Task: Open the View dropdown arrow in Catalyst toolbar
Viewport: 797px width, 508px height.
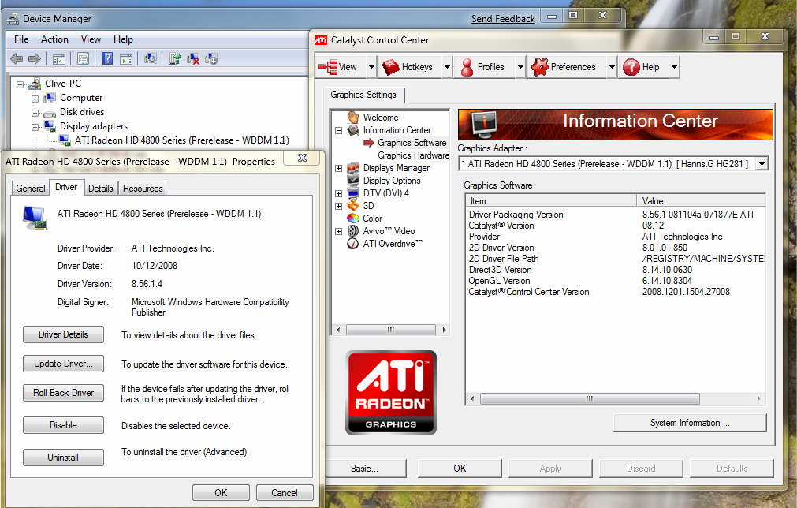Action: (371, 67)
